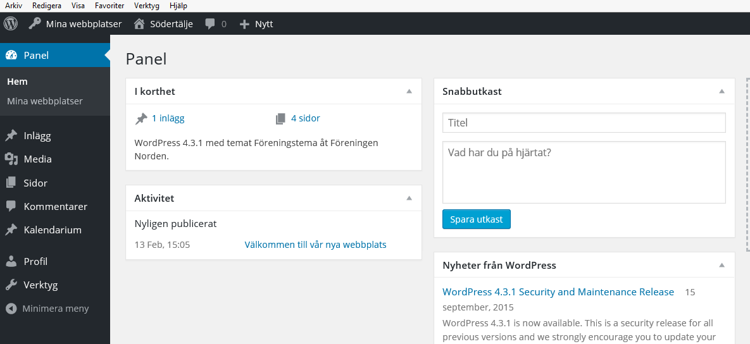750x344 pixels.
Task: Click the Vad har du på hjärtat textarea
Action: coord(584,173)
